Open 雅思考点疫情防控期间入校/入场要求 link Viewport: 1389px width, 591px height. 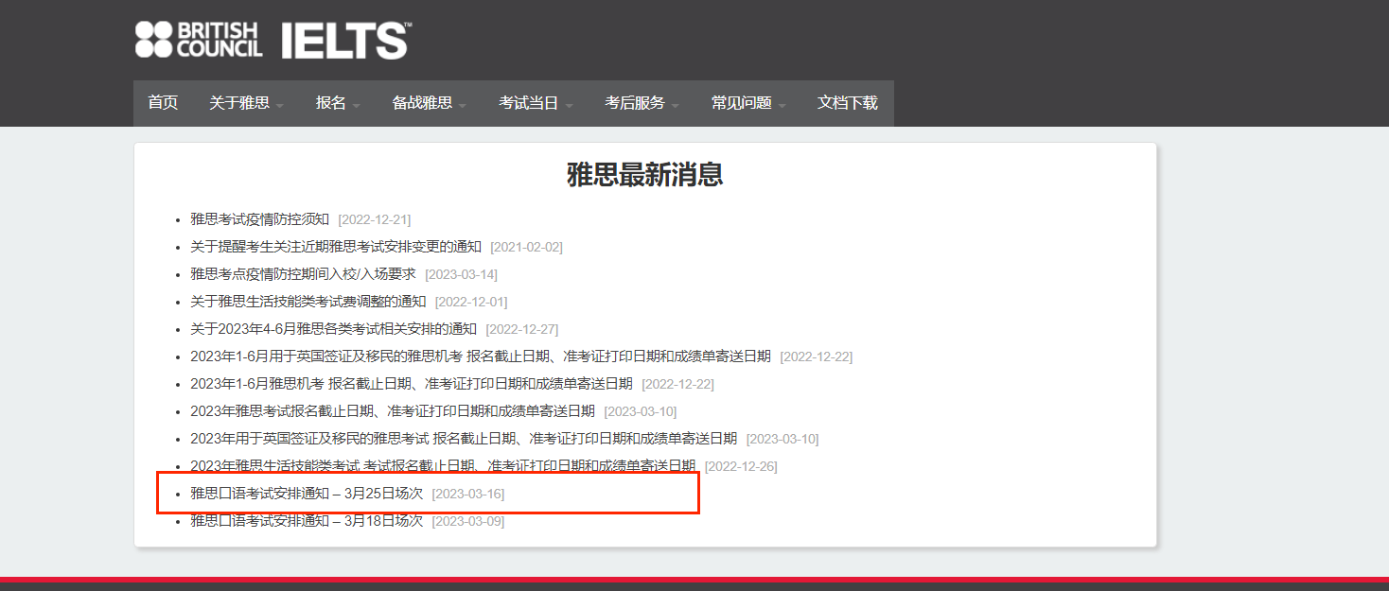303,274
